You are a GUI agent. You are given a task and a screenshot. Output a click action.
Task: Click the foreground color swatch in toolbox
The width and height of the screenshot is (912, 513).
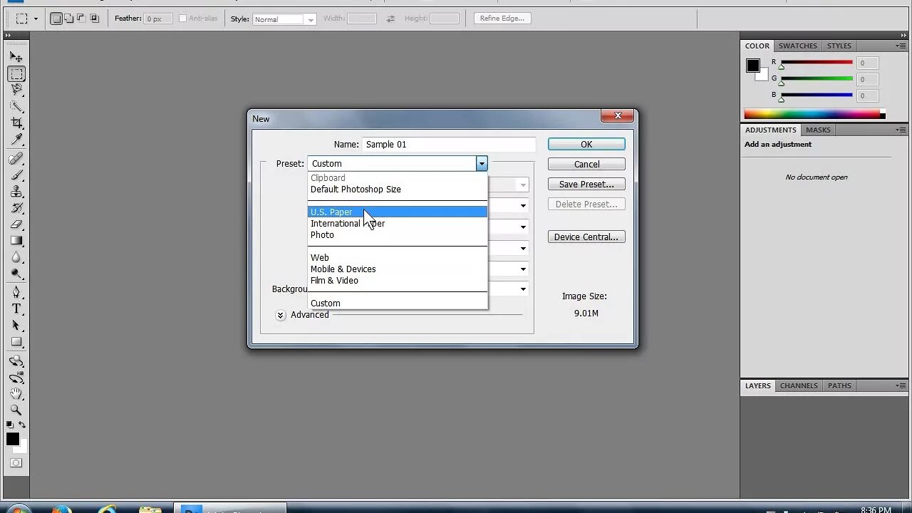pyautogui.click(x=13, y=439)
